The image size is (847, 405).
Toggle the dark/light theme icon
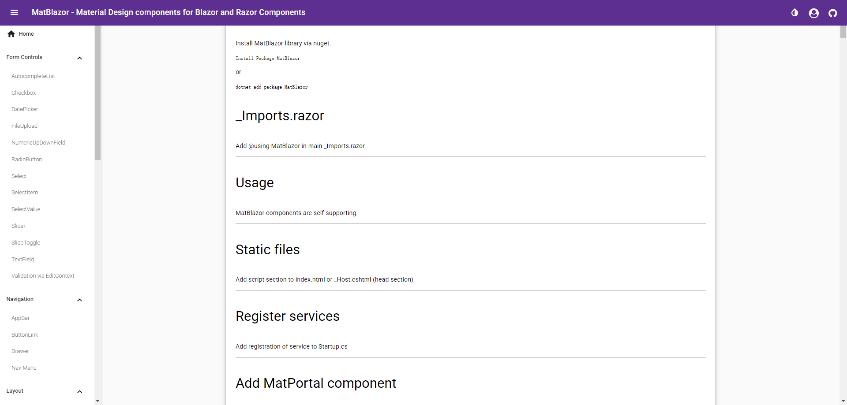795,13
